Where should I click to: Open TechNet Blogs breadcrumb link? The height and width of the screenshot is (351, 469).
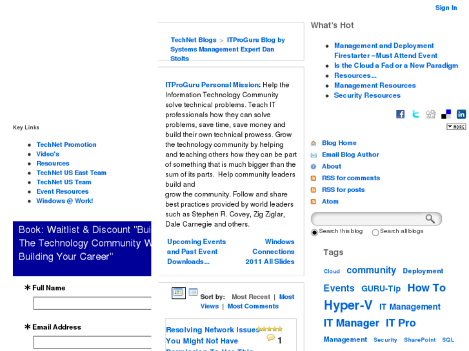(x=194, y=40)
